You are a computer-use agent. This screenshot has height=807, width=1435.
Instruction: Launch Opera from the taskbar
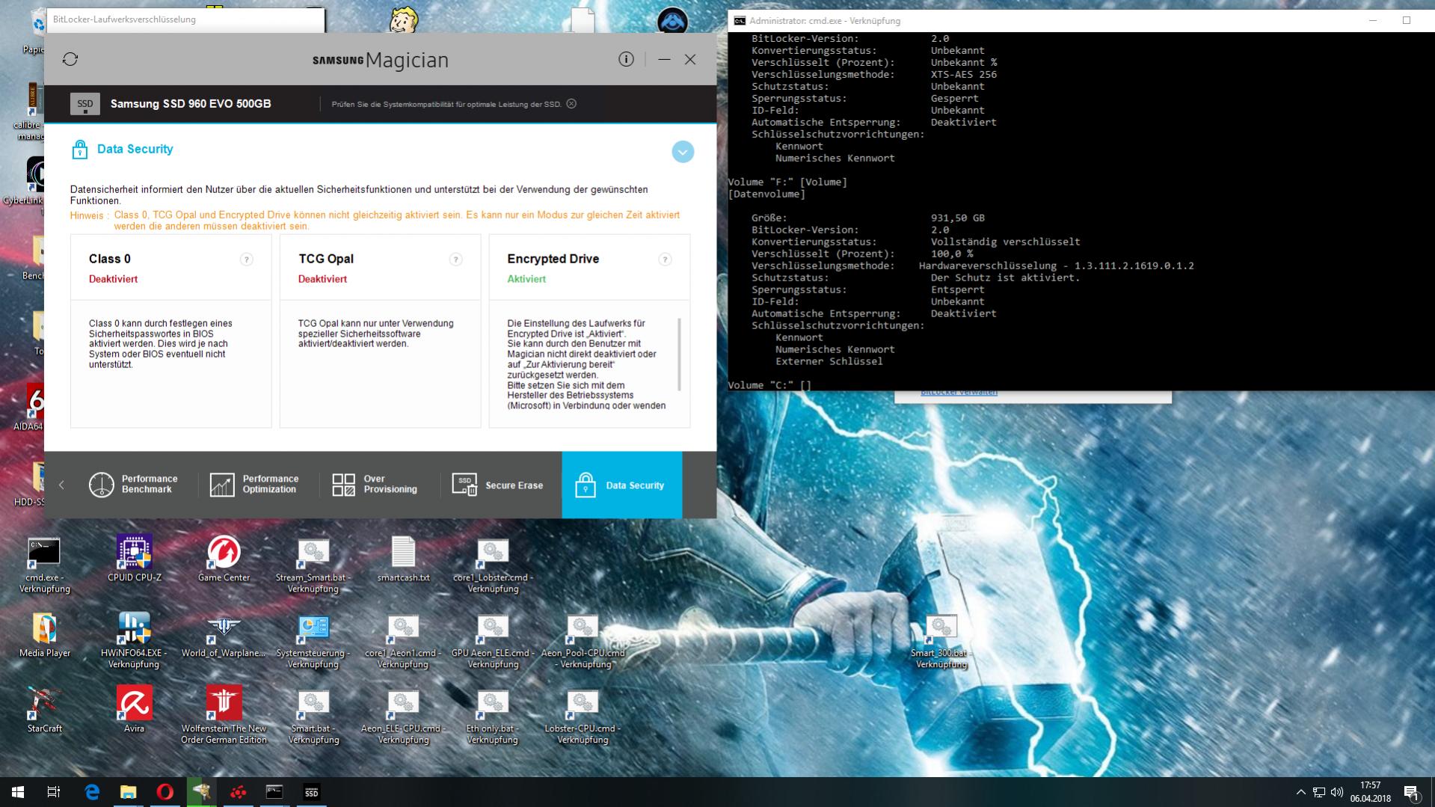[165, 792]
